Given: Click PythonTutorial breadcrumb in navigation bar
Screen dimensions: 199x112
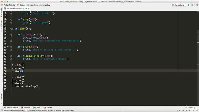Looking at the screenshot, I should click(x=8, y=5).
